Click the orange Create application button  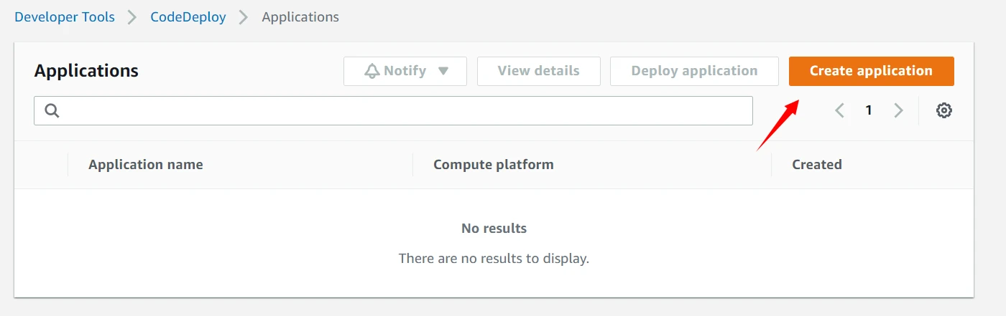pyautogui.click(x=871, y=71)
